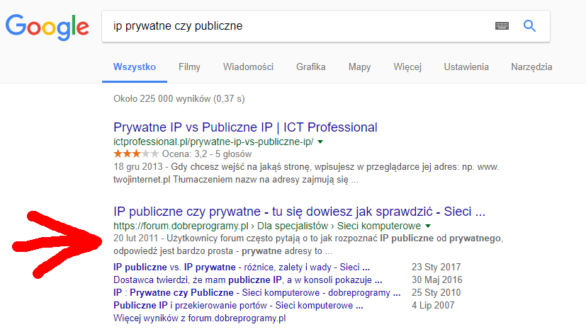The image size is (586, 334).
Task: Switch to the Wiadomości tab
Action: [248, 67]
